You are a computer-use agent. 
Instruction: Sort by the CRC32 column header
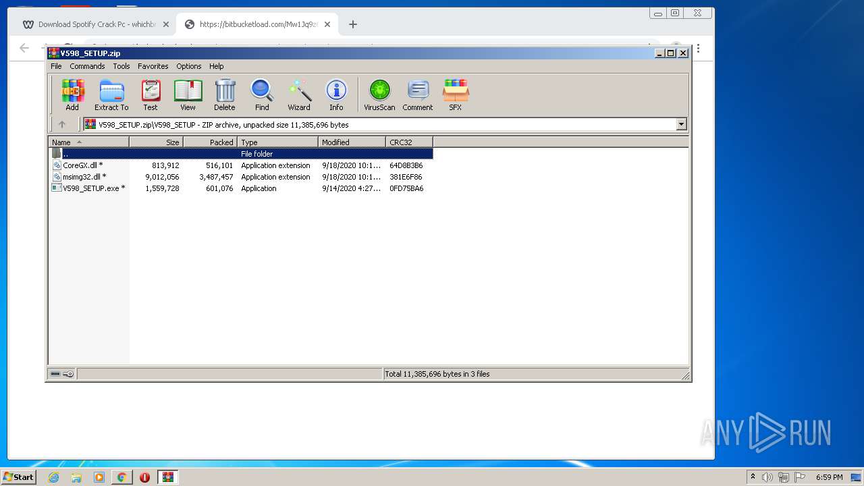pos(410,142)
